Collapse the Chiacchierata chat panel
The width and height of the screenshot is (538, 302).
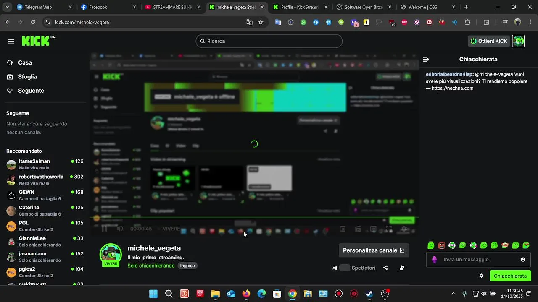pos(426,59)
